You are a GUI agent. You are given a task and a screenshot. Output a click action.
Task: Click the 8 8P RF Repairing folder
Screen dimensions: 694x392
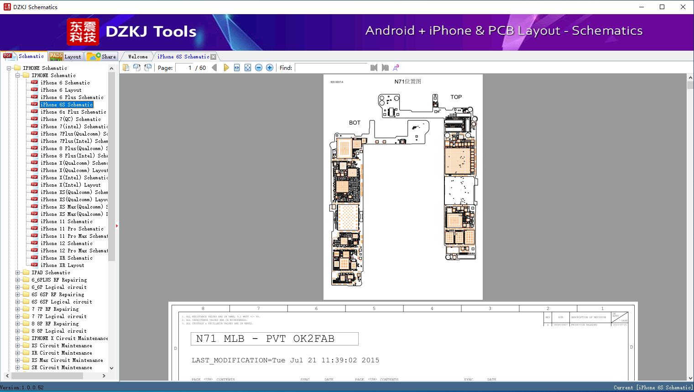[x=55, y=324]
